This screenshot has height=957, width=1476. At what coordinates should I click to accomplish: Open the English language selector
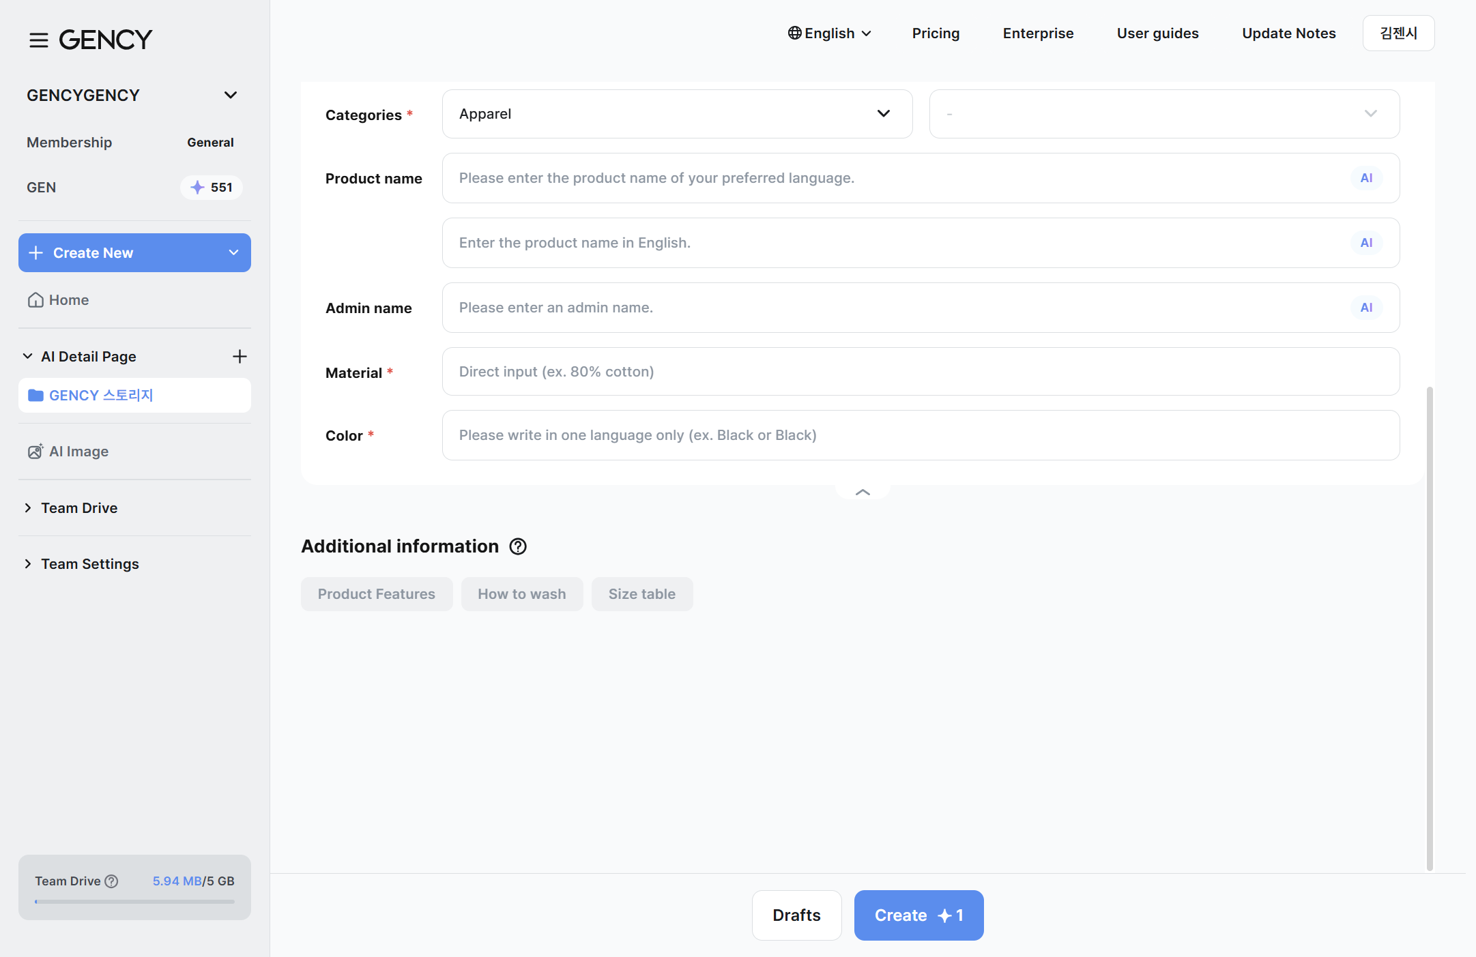point(830,33)
